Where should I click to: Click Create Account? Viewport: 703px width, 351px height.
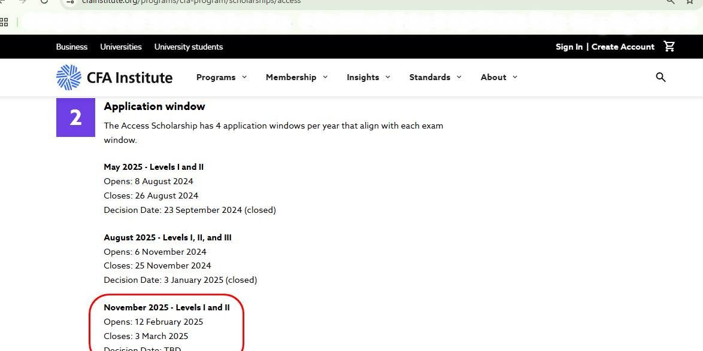[623, 47]
